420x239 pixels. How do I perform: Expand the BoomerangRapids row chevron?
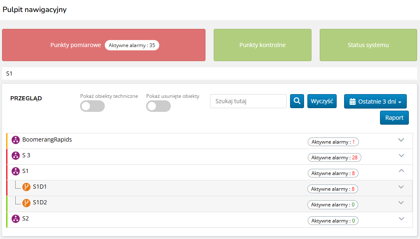click(x=401, y=140)
